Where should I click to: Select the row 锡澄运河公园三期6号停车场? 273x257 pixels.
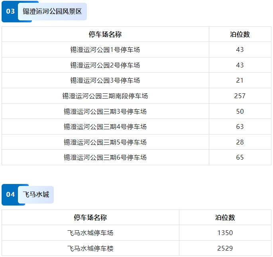(x=136, y=157)
